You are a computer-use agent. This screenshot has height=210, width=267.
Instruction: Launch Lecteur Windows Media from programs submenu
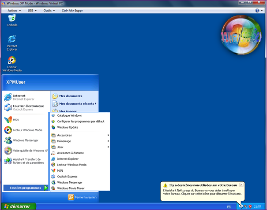80,165
